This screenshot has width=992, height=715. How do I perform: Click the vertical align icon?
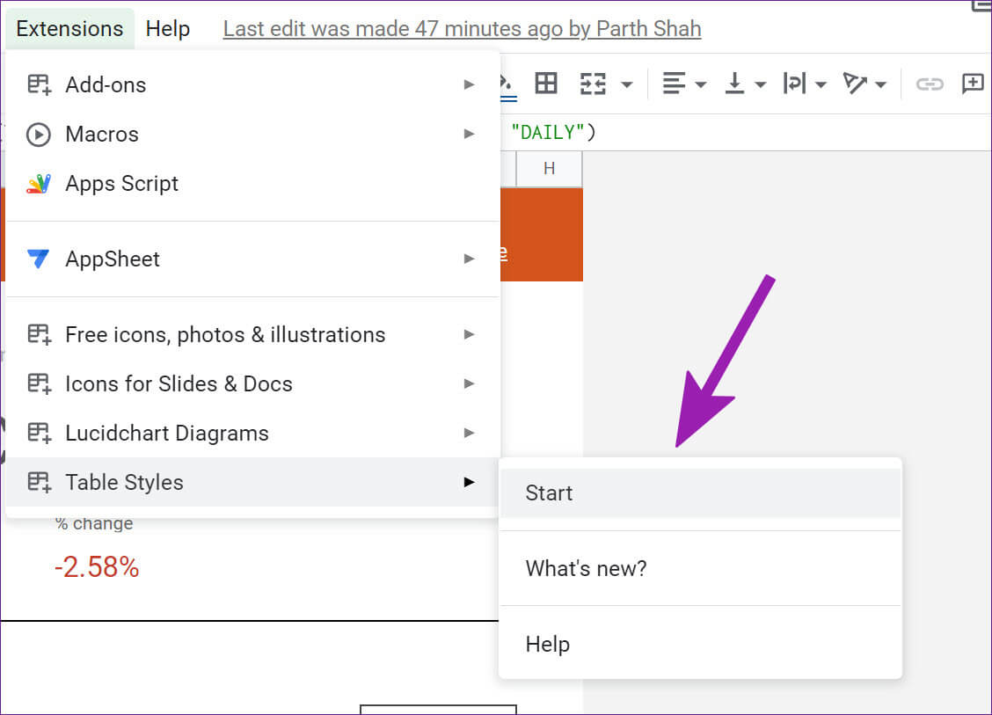click(734, 84)
